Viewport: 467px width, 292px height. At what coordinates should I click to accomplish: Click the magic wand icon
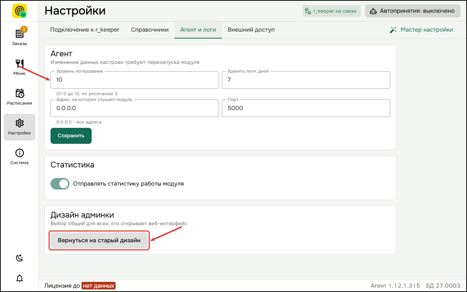[x=393, y=30]
